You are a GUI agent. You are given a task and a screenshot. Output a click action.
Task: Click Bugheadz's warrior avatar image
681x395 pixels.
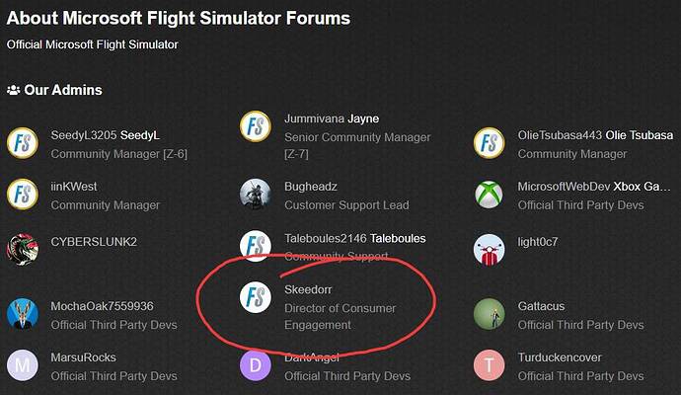(x=256, y=195)
